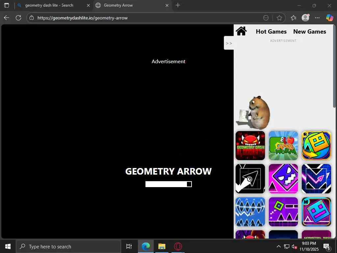The image size is (337, 253).
Task: Collapse the sidebar with the >> button
Action: click(x=229, y=43)
